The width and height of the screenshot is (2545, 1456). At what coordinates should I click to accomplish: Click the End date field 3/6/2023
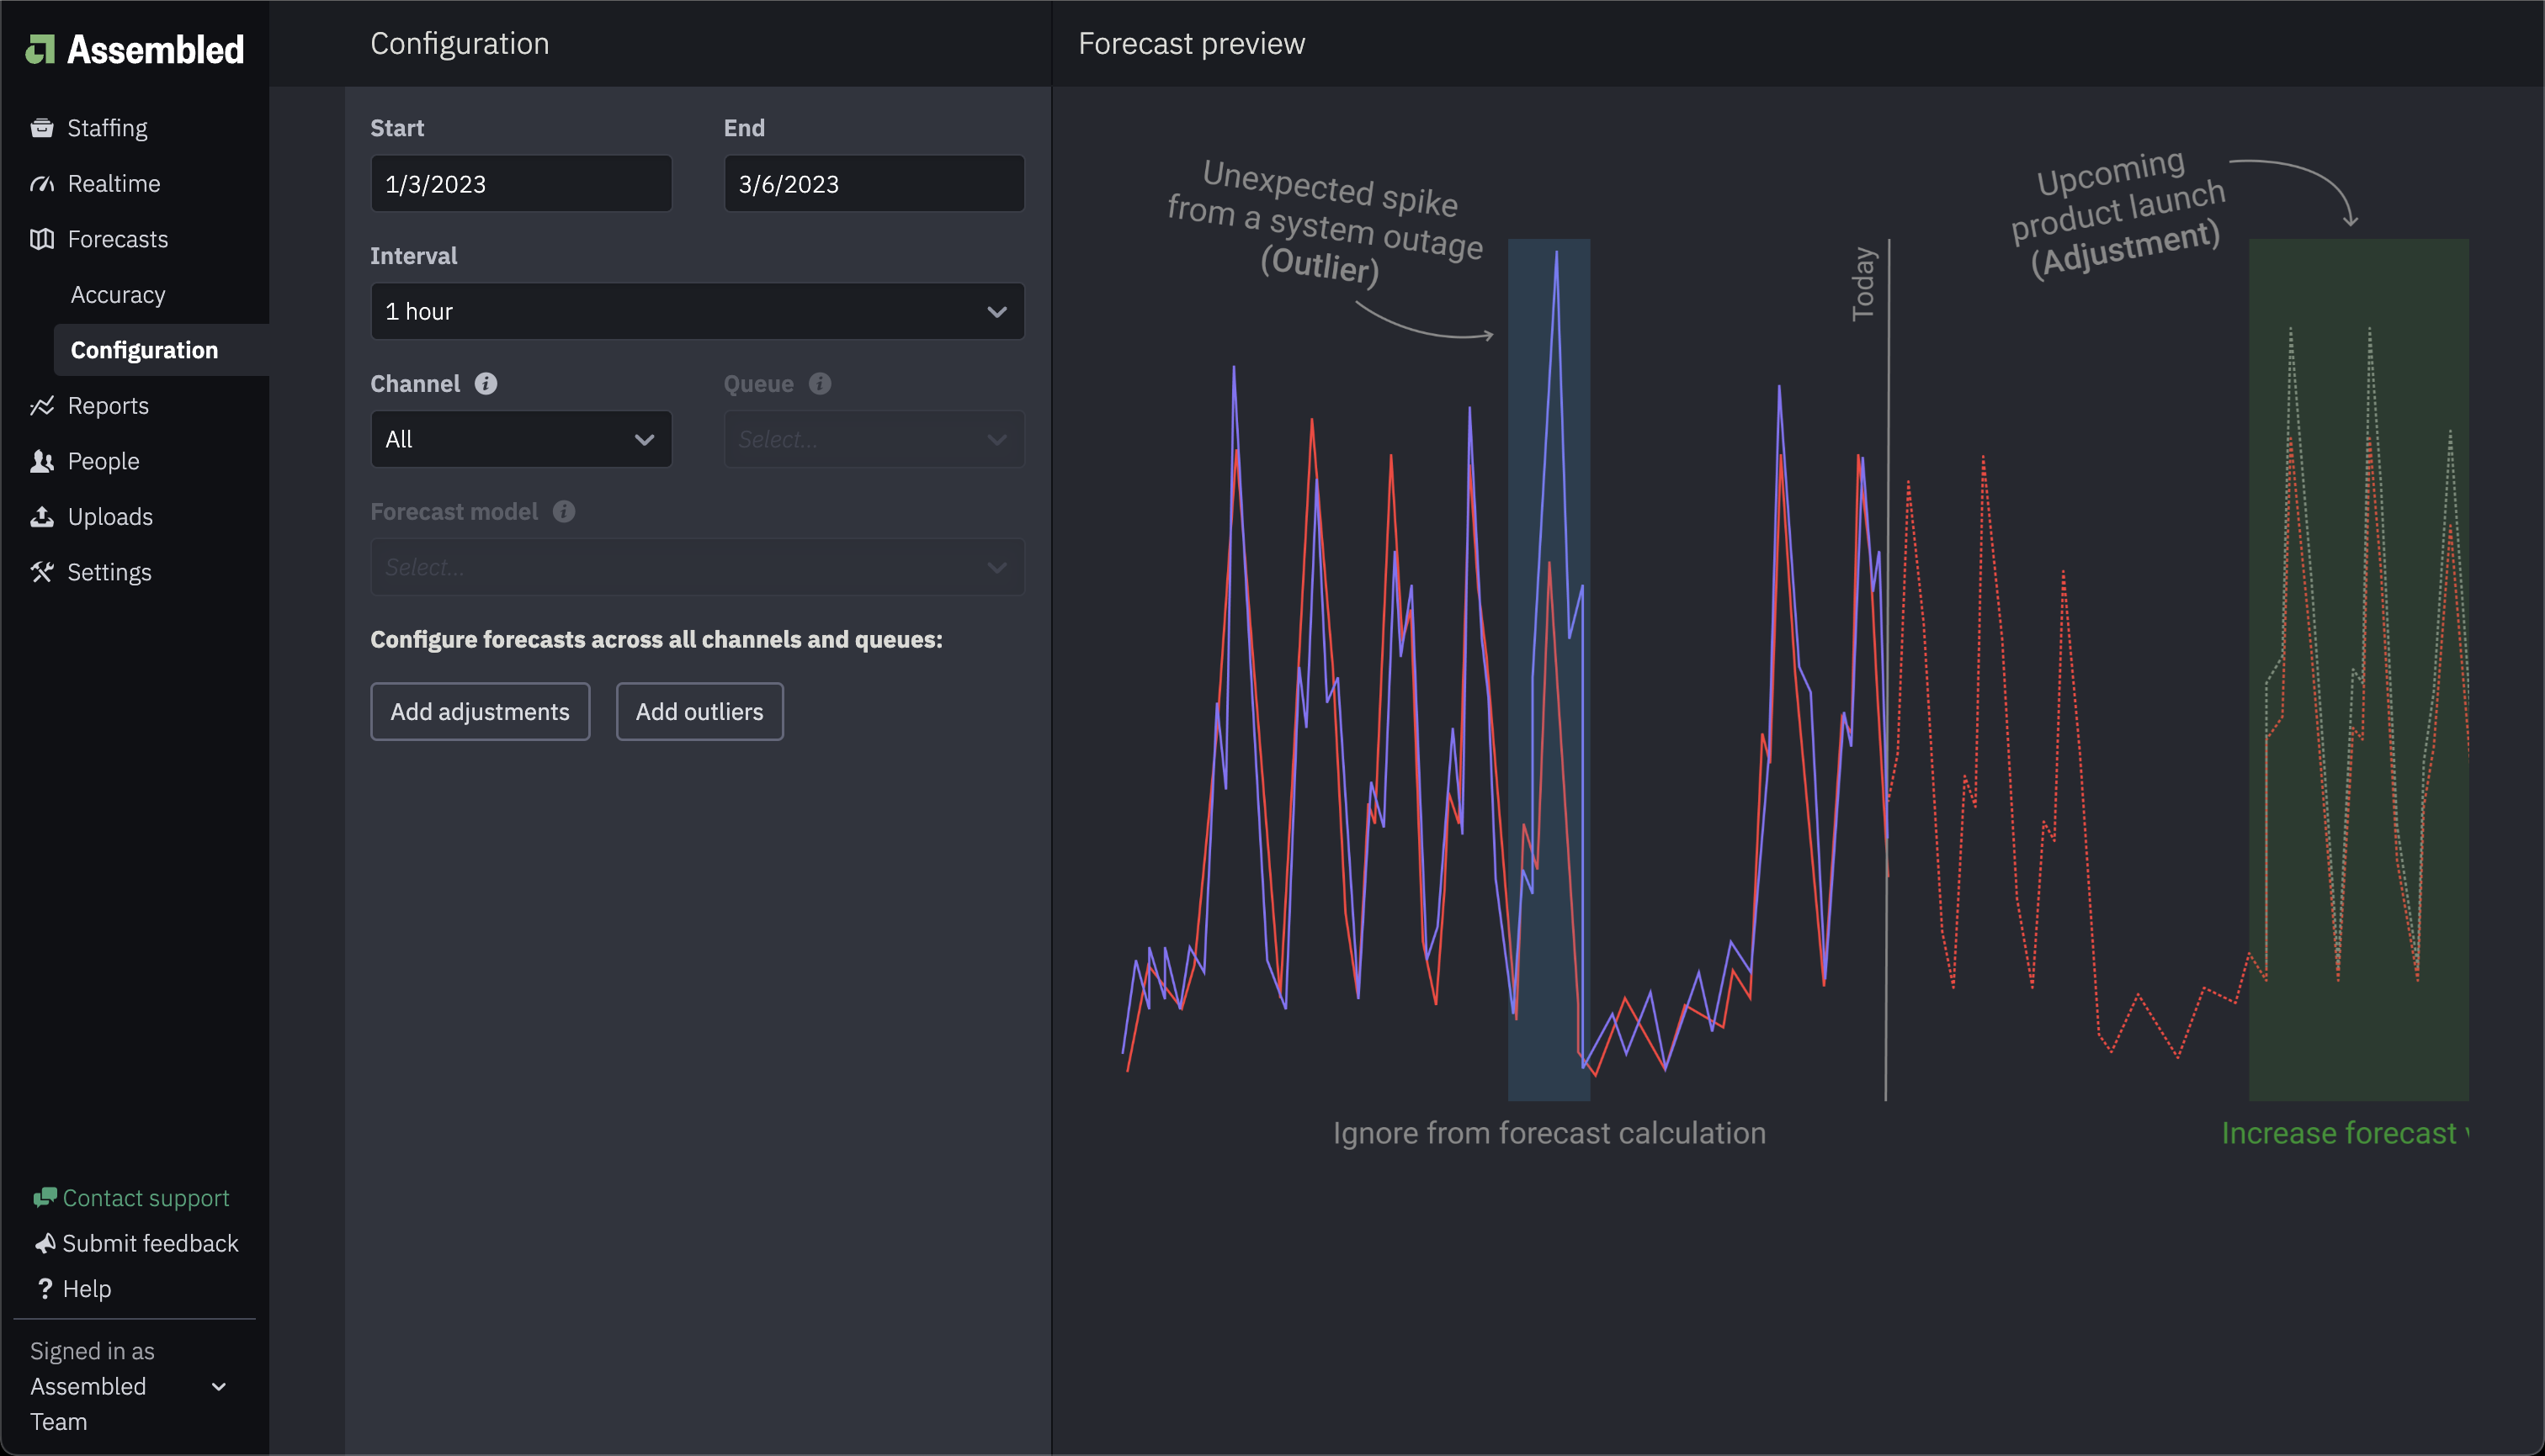click(x=874, y=184)
